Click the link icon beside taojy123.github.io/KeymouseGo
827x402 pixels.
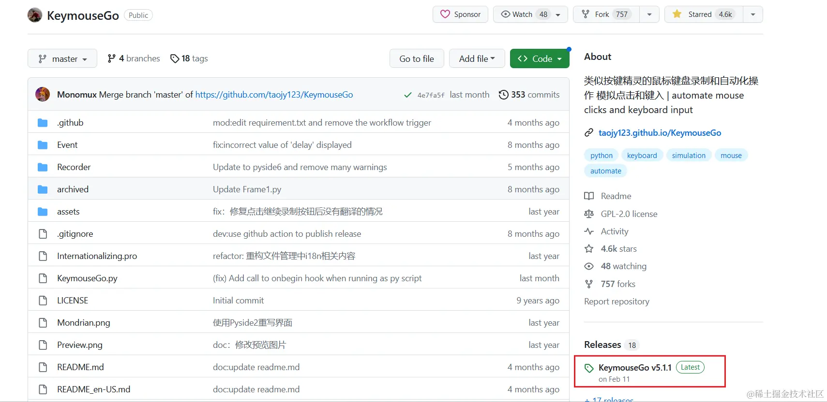click(589, 133)
